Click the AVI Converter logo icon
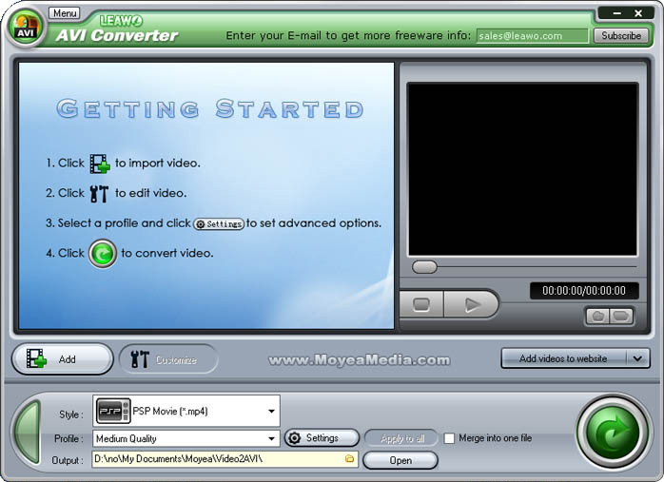 (25, 28)
